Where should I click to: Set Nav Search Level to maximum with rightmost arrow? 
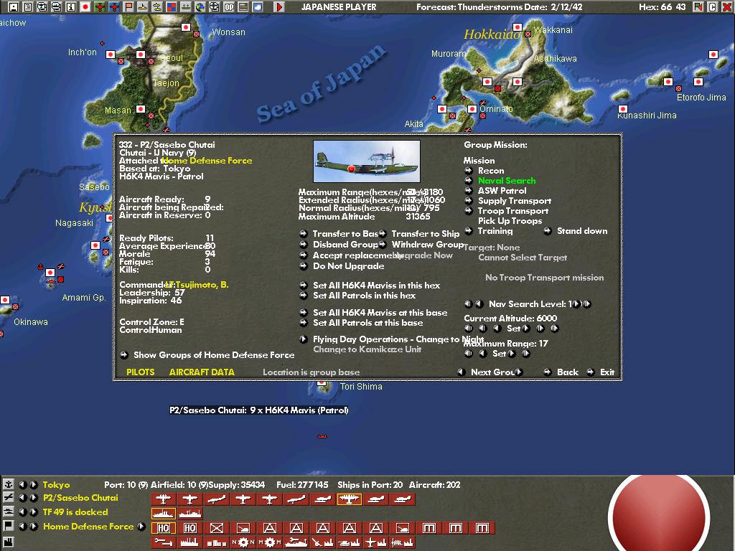[587, 304]
